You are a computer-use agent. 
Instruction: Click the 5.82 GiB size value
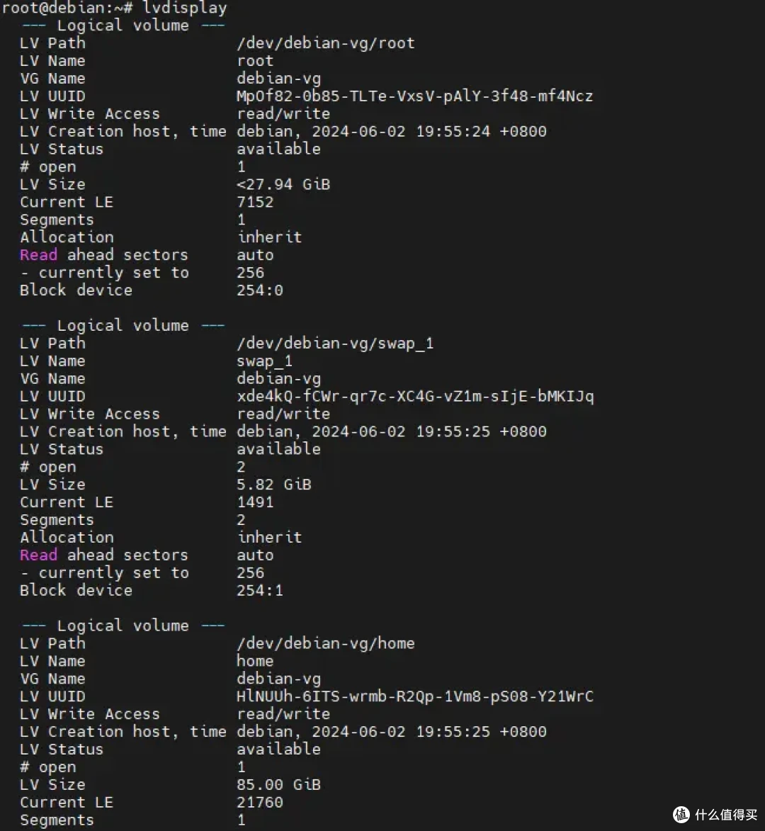pyautogui.click(x=274, y=485)
